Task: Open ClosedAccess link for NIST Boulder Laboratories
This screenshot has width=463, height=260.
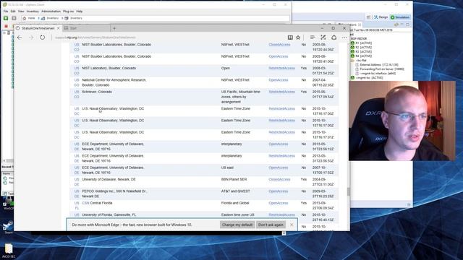Action: click(279, 45)
